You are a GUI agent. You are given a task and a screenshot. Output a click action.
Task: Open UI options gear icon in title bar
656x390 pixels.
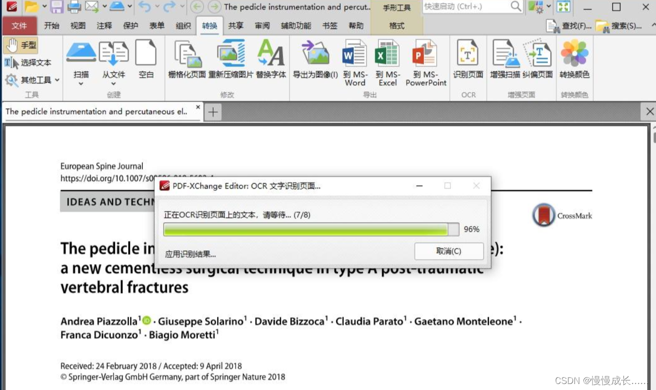pos(536,6)
